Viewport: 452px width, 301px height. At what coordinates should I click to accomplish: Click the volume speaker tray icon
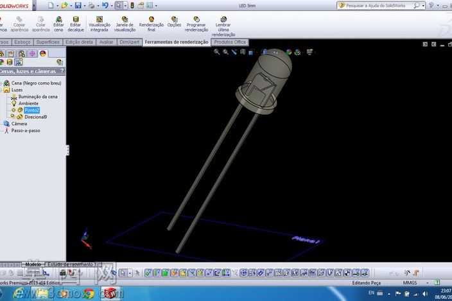(x=425, y=293)
